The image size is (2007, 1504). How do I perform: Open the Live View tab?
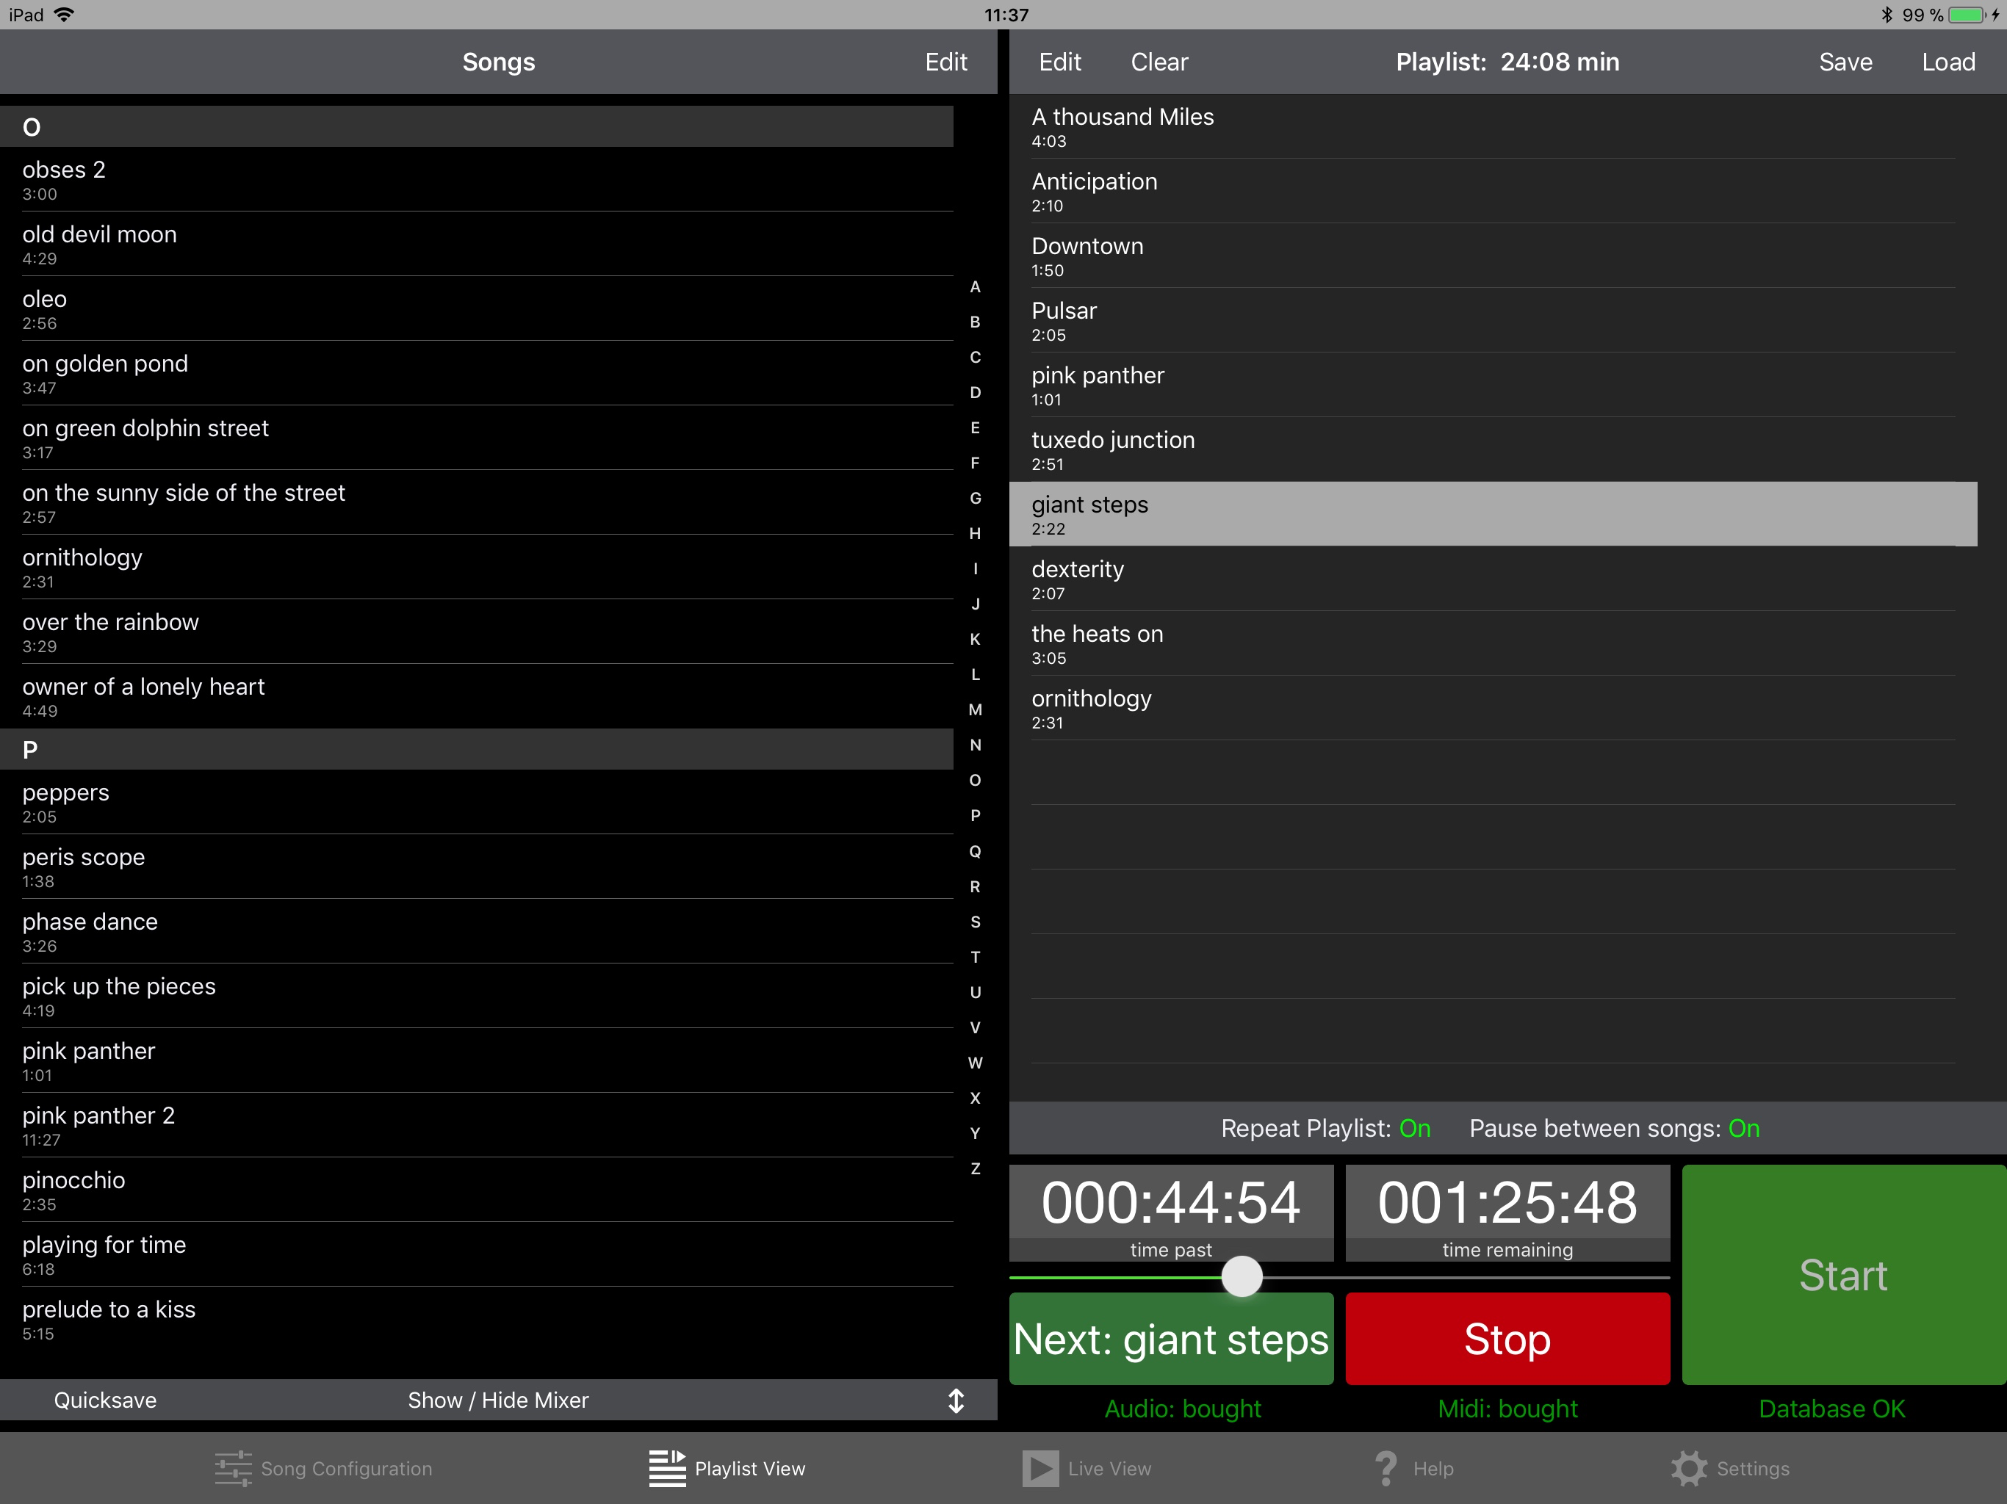click(1086, 1469)
